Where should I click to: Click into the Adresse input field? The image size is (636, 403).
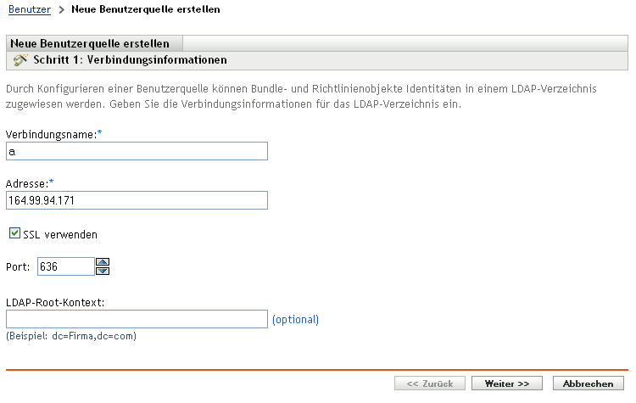pos(137,200)
